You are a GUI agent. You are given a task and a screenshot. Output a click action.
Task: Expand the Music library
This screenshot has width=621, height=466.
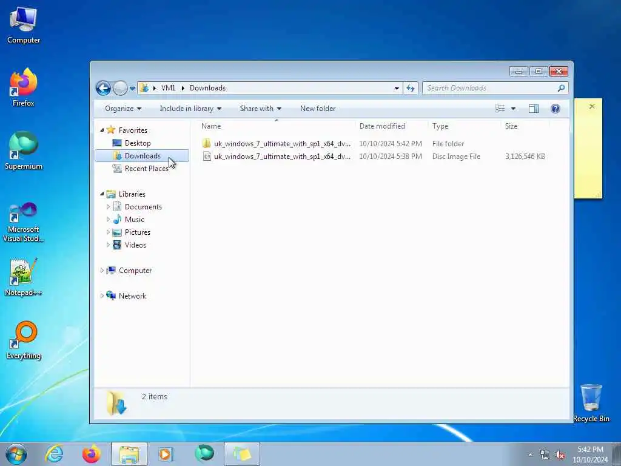pos(108,219)
